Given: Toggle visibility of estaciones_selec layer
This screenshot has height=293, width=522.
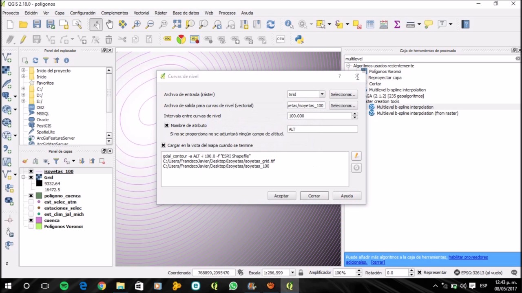Looking at the screenshot, I should 31,208.
